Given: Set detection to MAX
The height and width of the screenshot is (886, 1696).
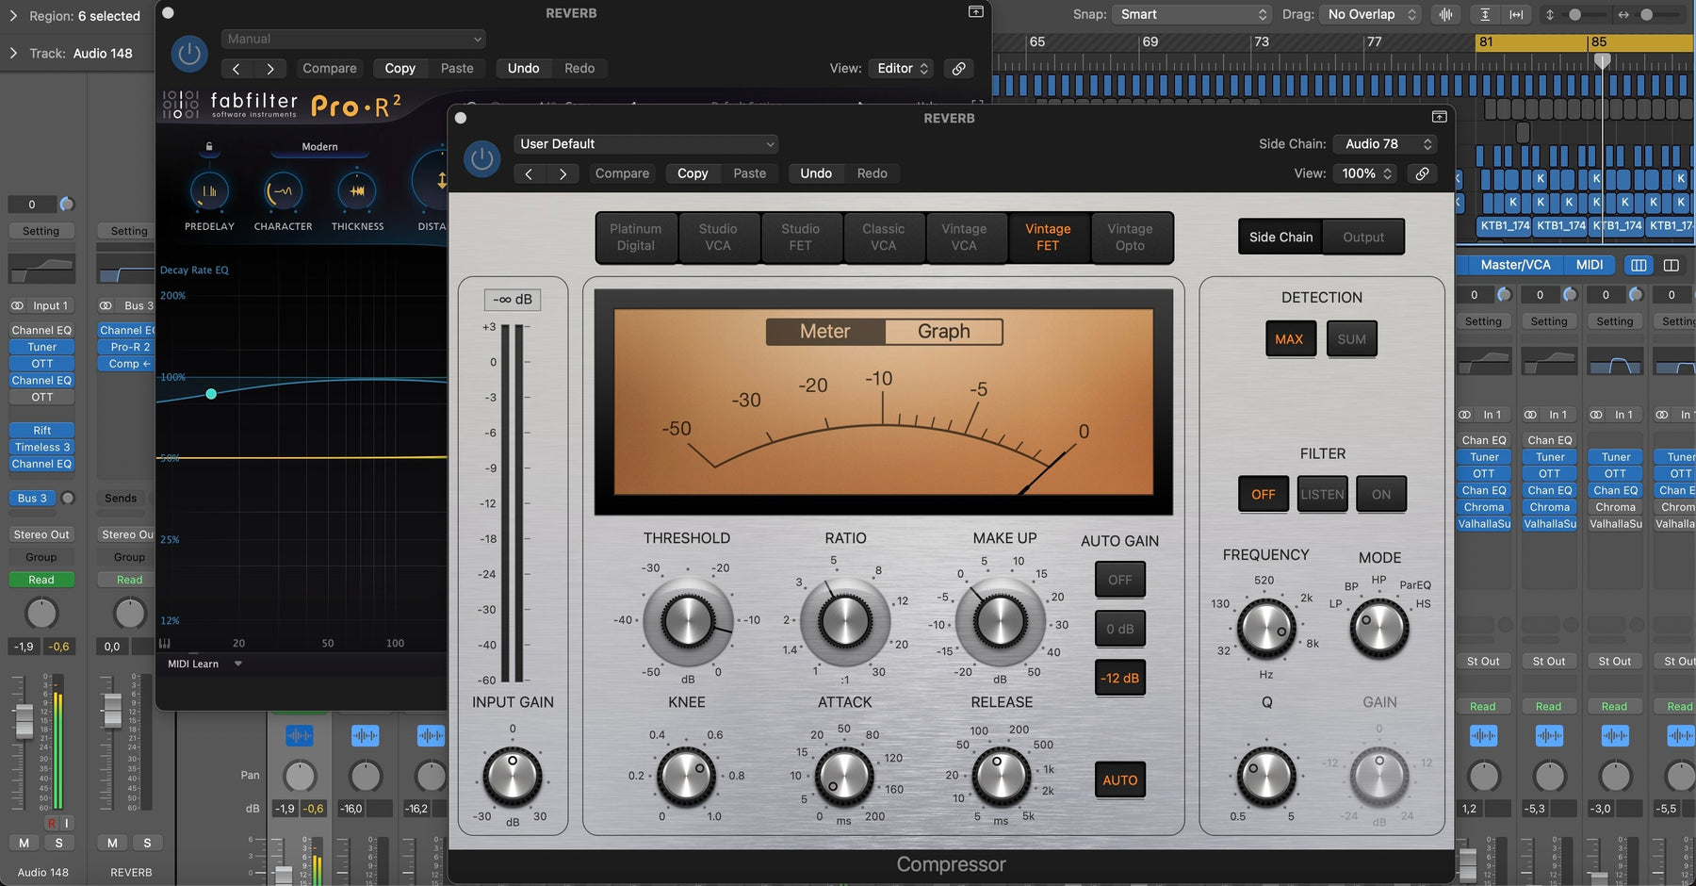Looking at the screenshot, I should (x=1289, y=339).
